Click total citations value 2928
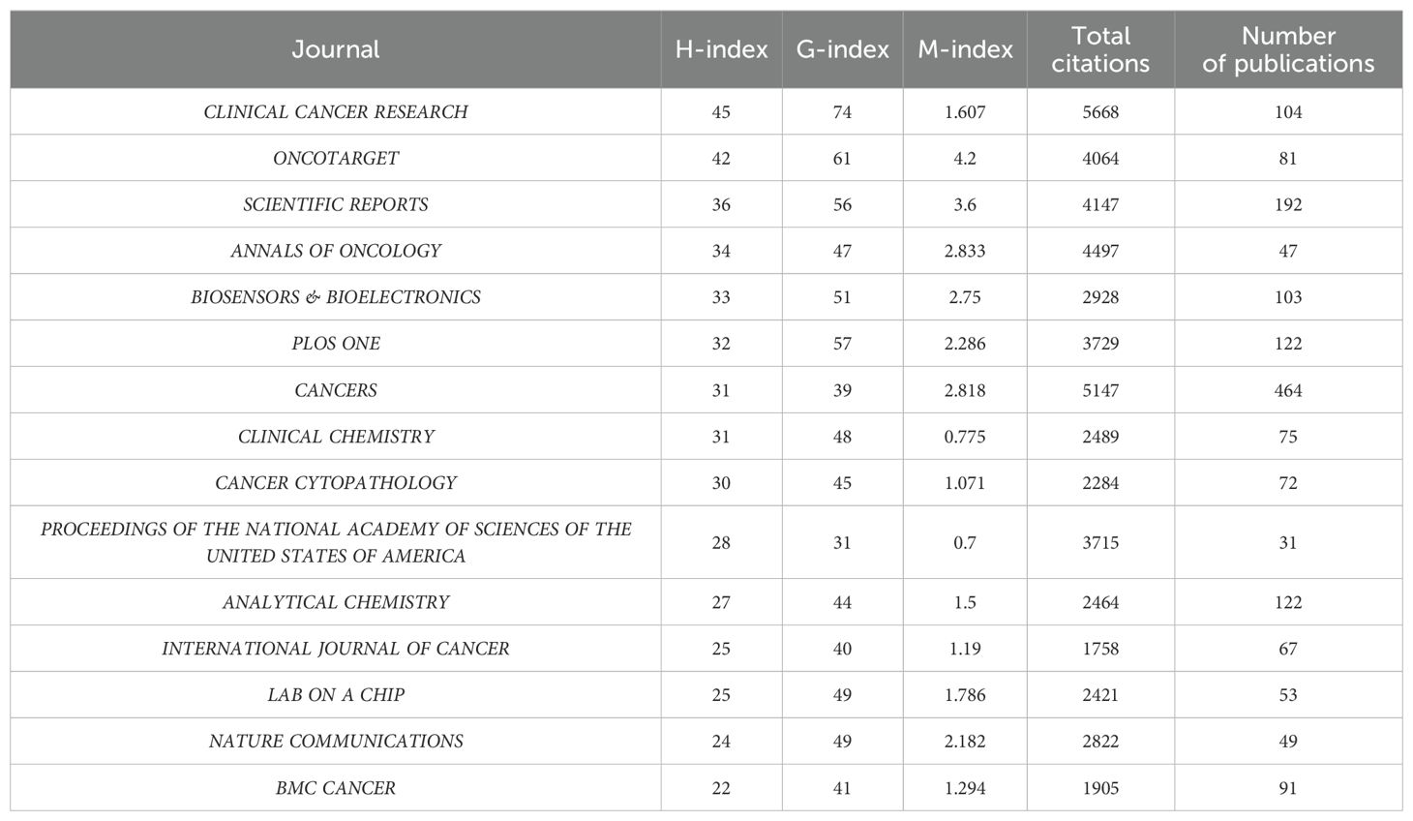Image resolution: width=1413 pixels, height=821 pixels. (1100, 298)
